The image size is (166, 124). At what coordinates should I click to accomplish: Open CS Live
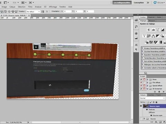pos(159,2)
